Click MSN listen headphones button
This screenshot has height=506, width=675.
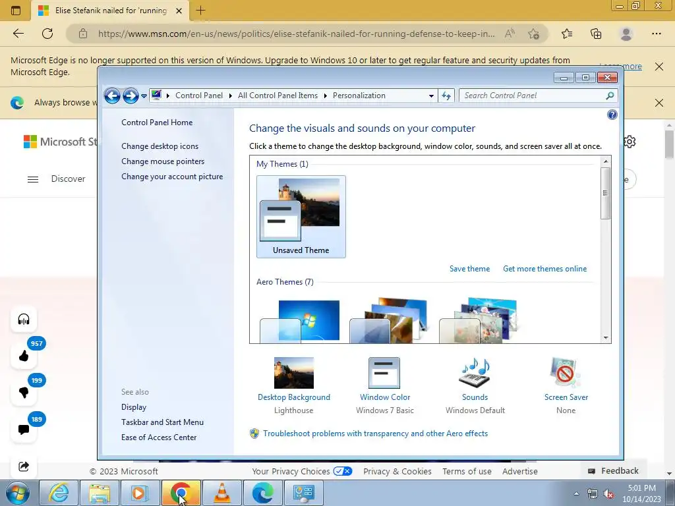point(24,319)
